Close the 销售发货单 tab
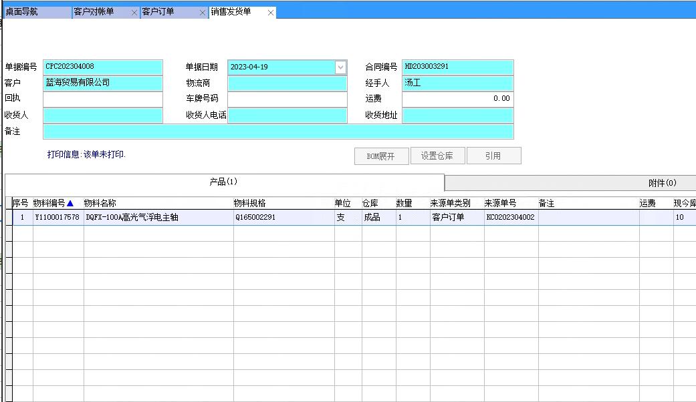 tap(270, 12)
